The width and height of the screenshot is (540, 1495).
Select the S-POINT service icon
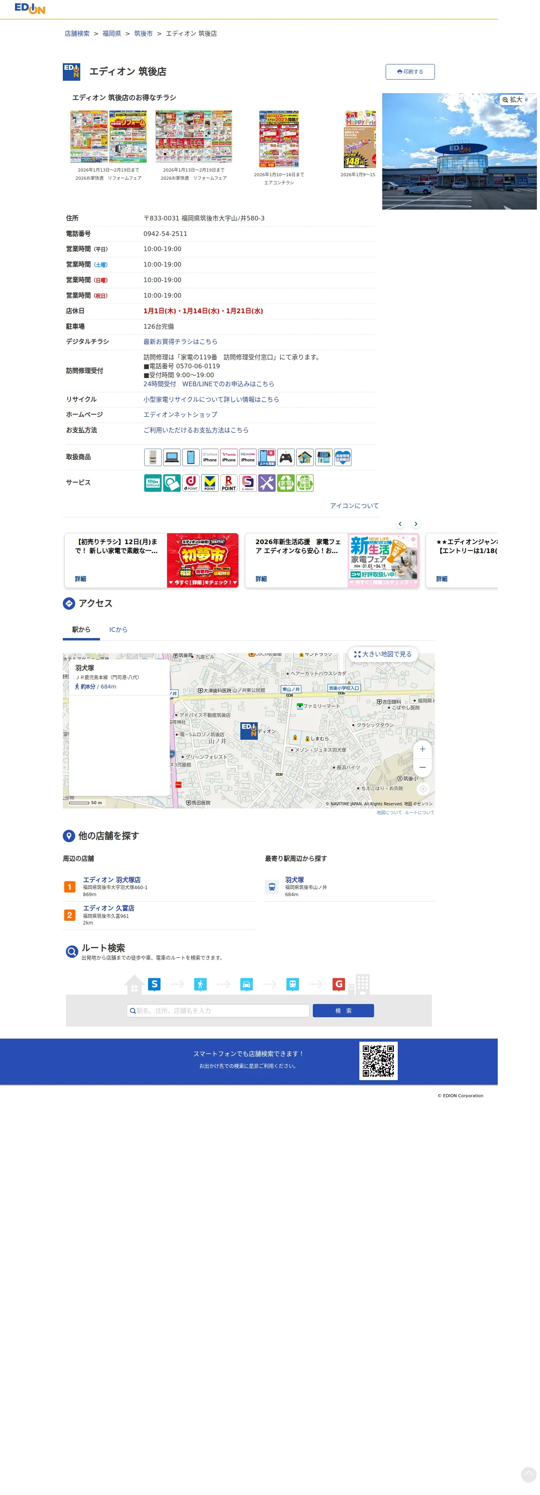tap(248, 483)
